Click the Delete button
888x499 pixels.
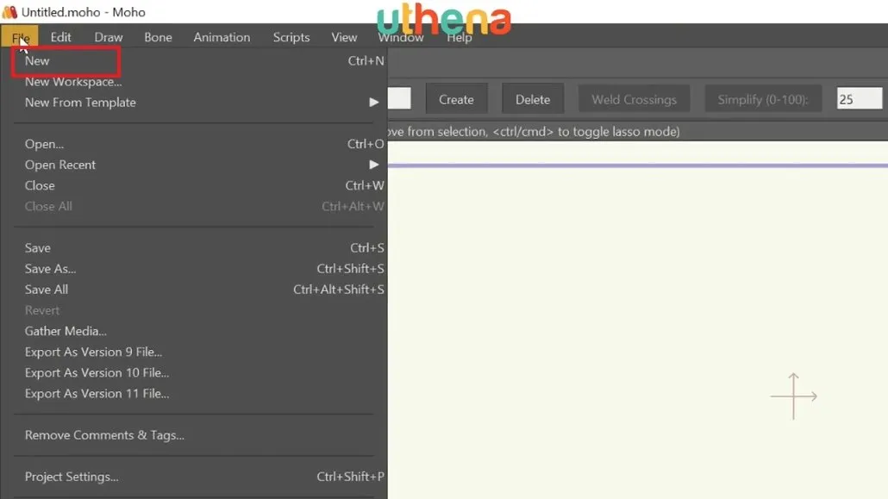coord(532,100)
